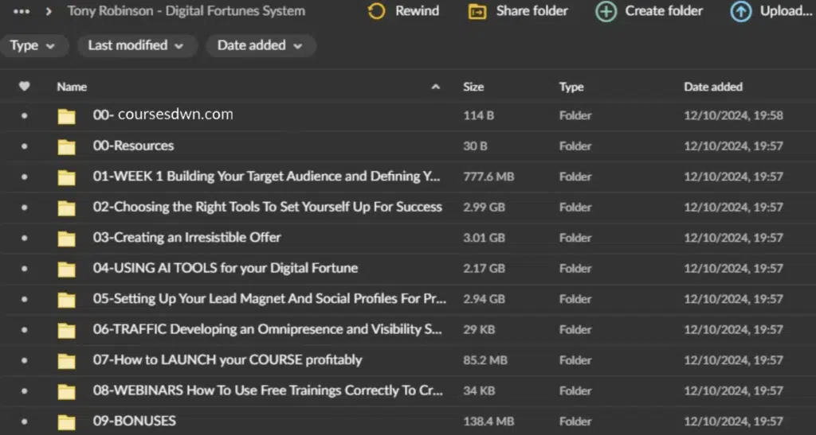The height and width of the screenshot is (435, 816).
Task: Toggle favourite dot for 01-WEEK 1 folder
Action: 25,177
